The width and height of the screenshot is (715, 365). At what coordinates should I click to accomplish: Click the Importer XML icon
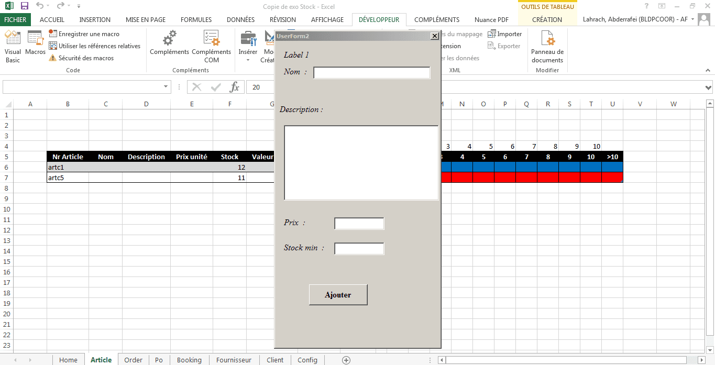pos(504,34)
